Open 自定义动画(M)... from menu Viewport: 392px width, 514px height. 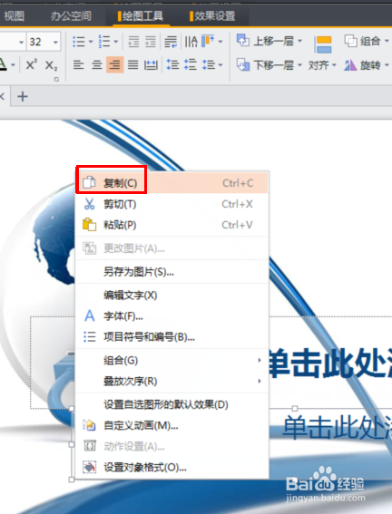(171, 425)
